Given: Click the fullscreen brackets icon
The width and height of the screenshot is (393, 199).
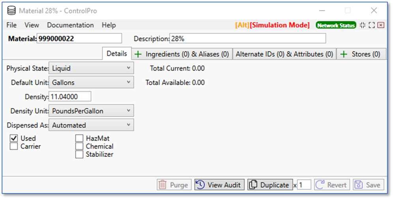Looking at the screenshot, I should [x=371, y=25].
